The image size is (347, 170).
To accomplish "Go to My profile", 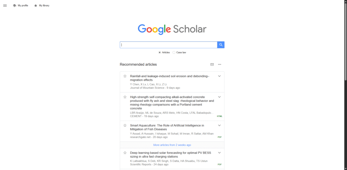I will tap(20, 5).
